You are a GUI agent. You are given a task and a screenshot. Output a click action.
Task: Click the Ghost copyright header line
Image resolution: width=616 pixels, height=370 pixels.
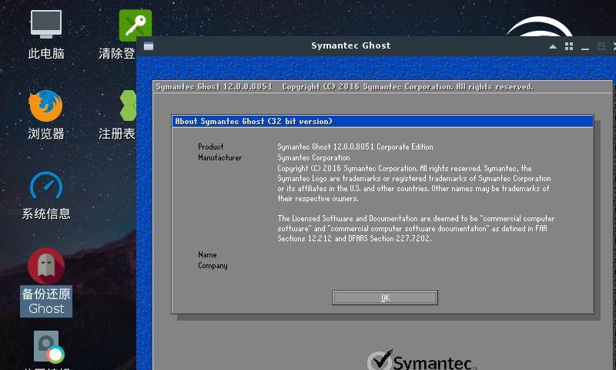point(344,86)
